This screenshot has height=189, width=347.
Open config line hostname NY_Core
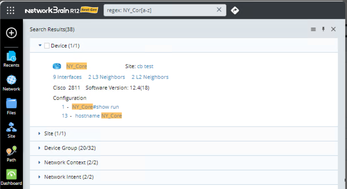coord(98,116)
